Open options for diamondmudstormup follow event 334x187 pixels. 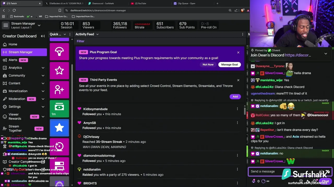pos(237,155)
